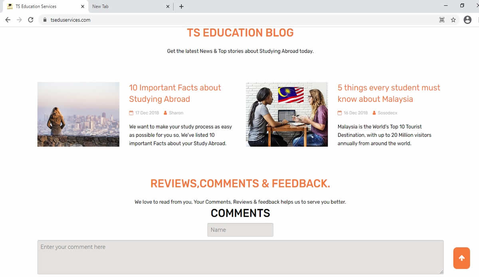
Task: Click the orange scroll-to-top arrow button
Action: (461, 258)
